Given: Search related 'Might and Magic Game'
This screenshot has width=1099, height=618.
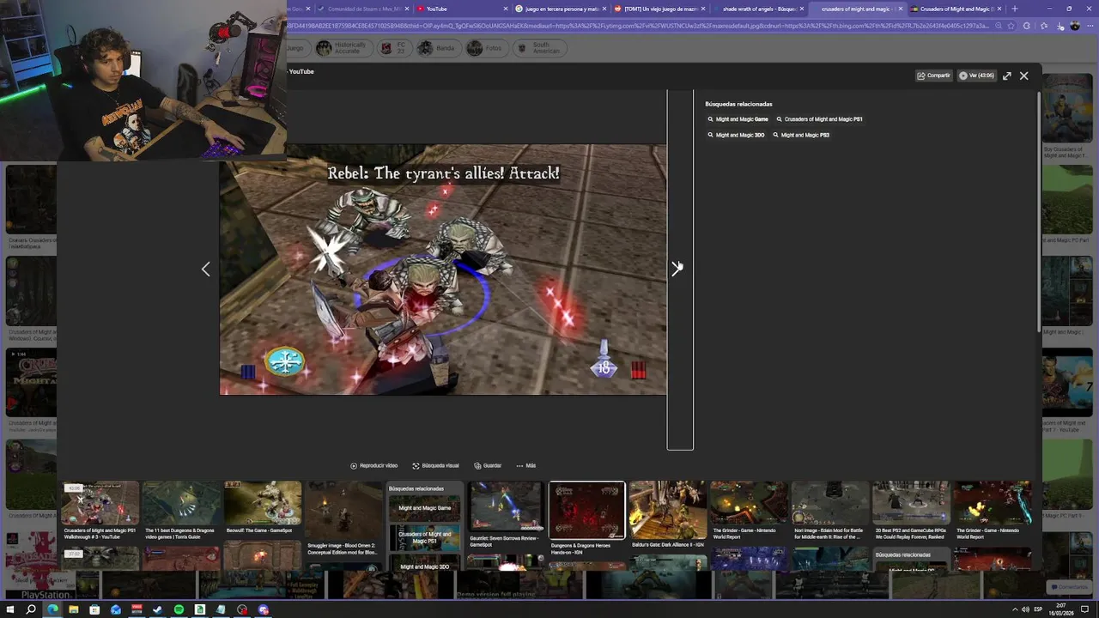Looking at the screenshot, I should [x=738, y=119].
